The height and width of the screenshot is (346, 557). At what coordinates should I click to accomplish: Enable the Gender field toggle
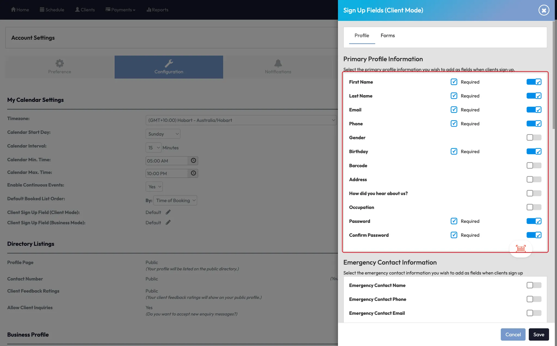[x=534, y=138]
